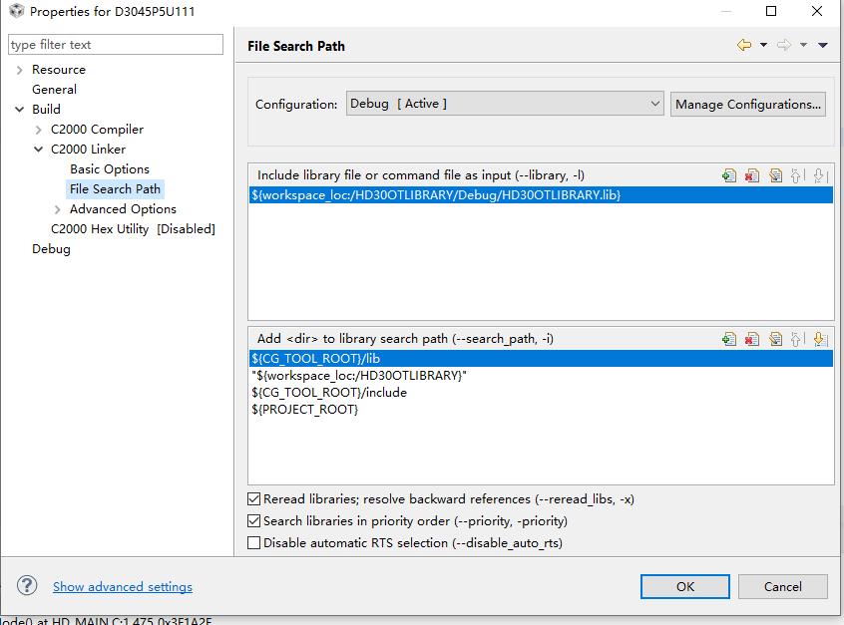
Task: Select Basic Options in the tree
Action: click(x=110, y=169)
